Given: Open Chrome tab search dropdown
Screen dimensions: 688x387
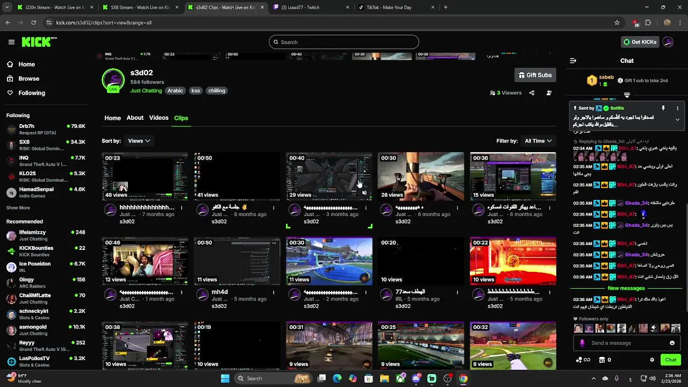Looking at the screenshot, I should click(x=8, y=8).
